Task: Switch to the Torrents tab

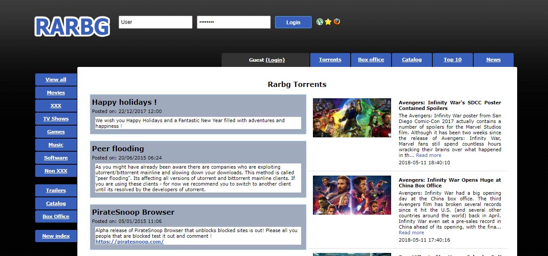Action: [x=330, y=60]
